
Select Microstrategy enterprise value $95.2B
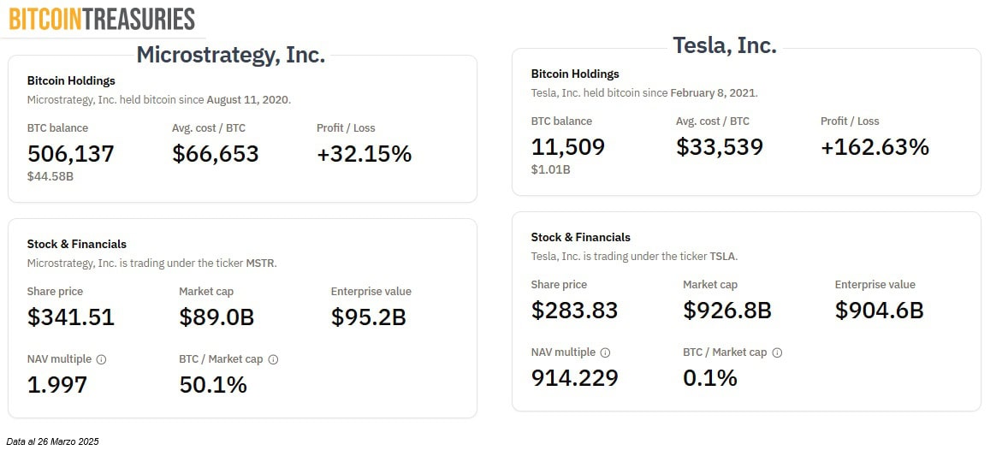point(368,317)
